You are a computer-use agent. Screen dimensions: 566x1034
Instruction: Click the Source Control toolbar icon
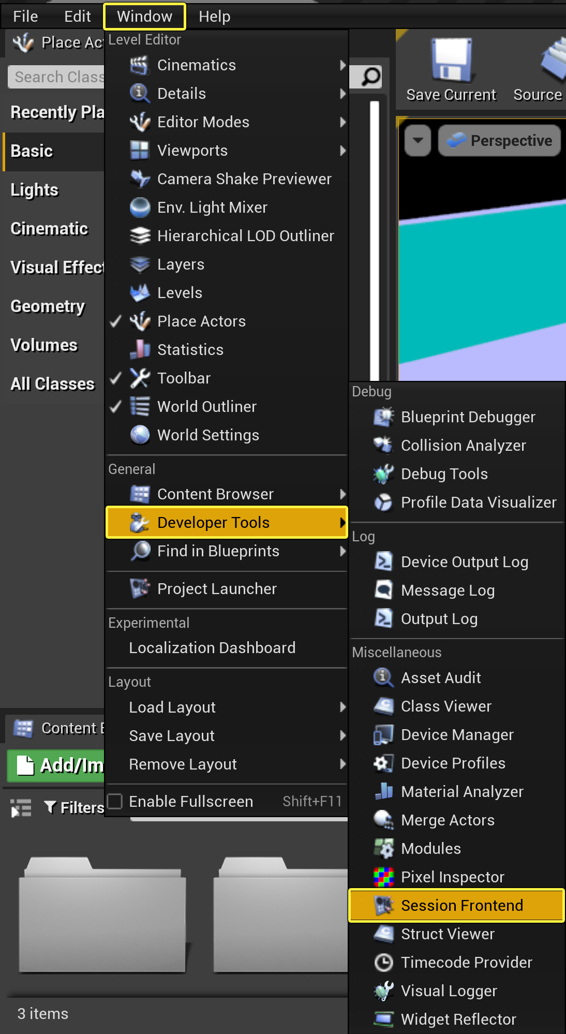point(553,60)
